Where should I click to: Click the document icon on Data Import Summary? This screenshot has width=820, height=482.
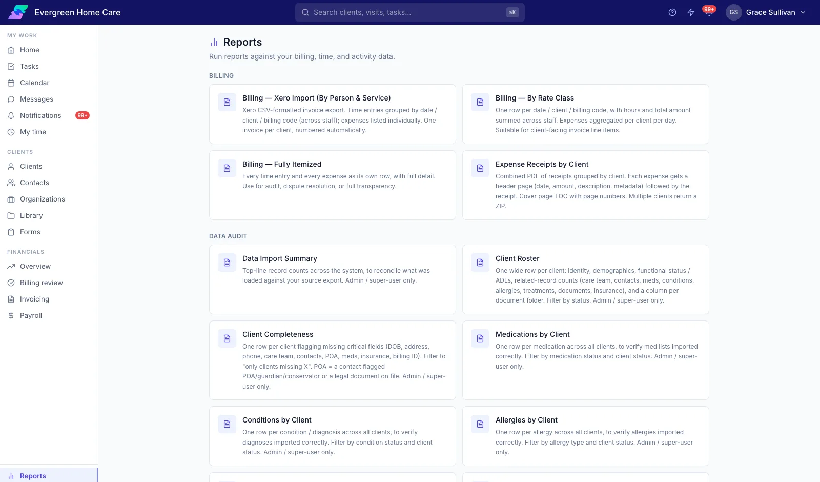[x=227, y=263]
